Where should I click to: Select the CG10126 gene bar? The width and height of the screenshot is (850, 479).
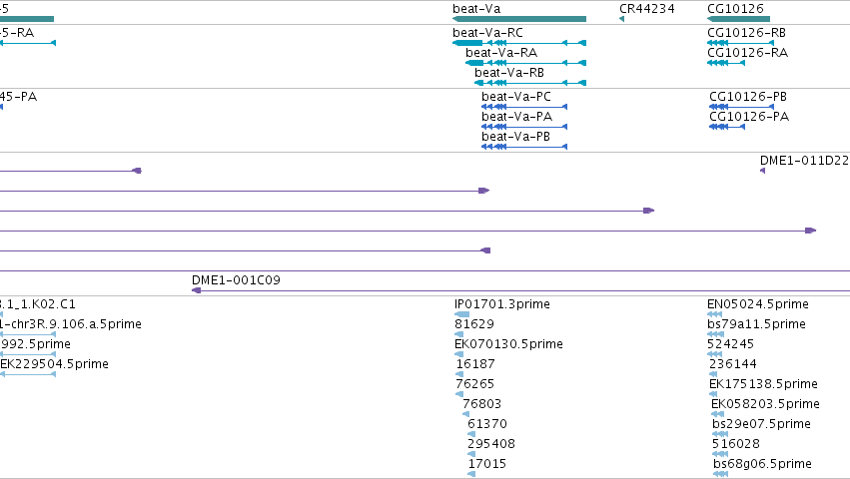coord(738,19)
